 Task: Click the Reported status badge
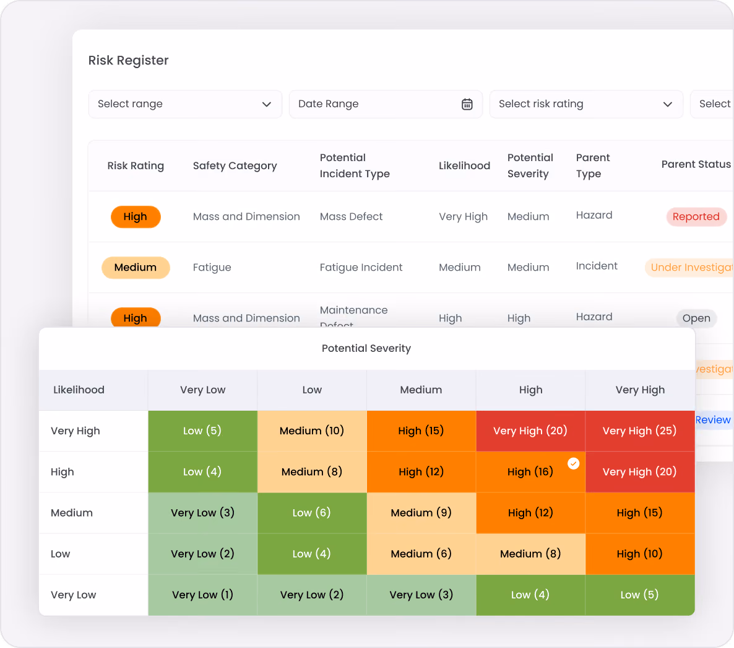pos(696,217)
